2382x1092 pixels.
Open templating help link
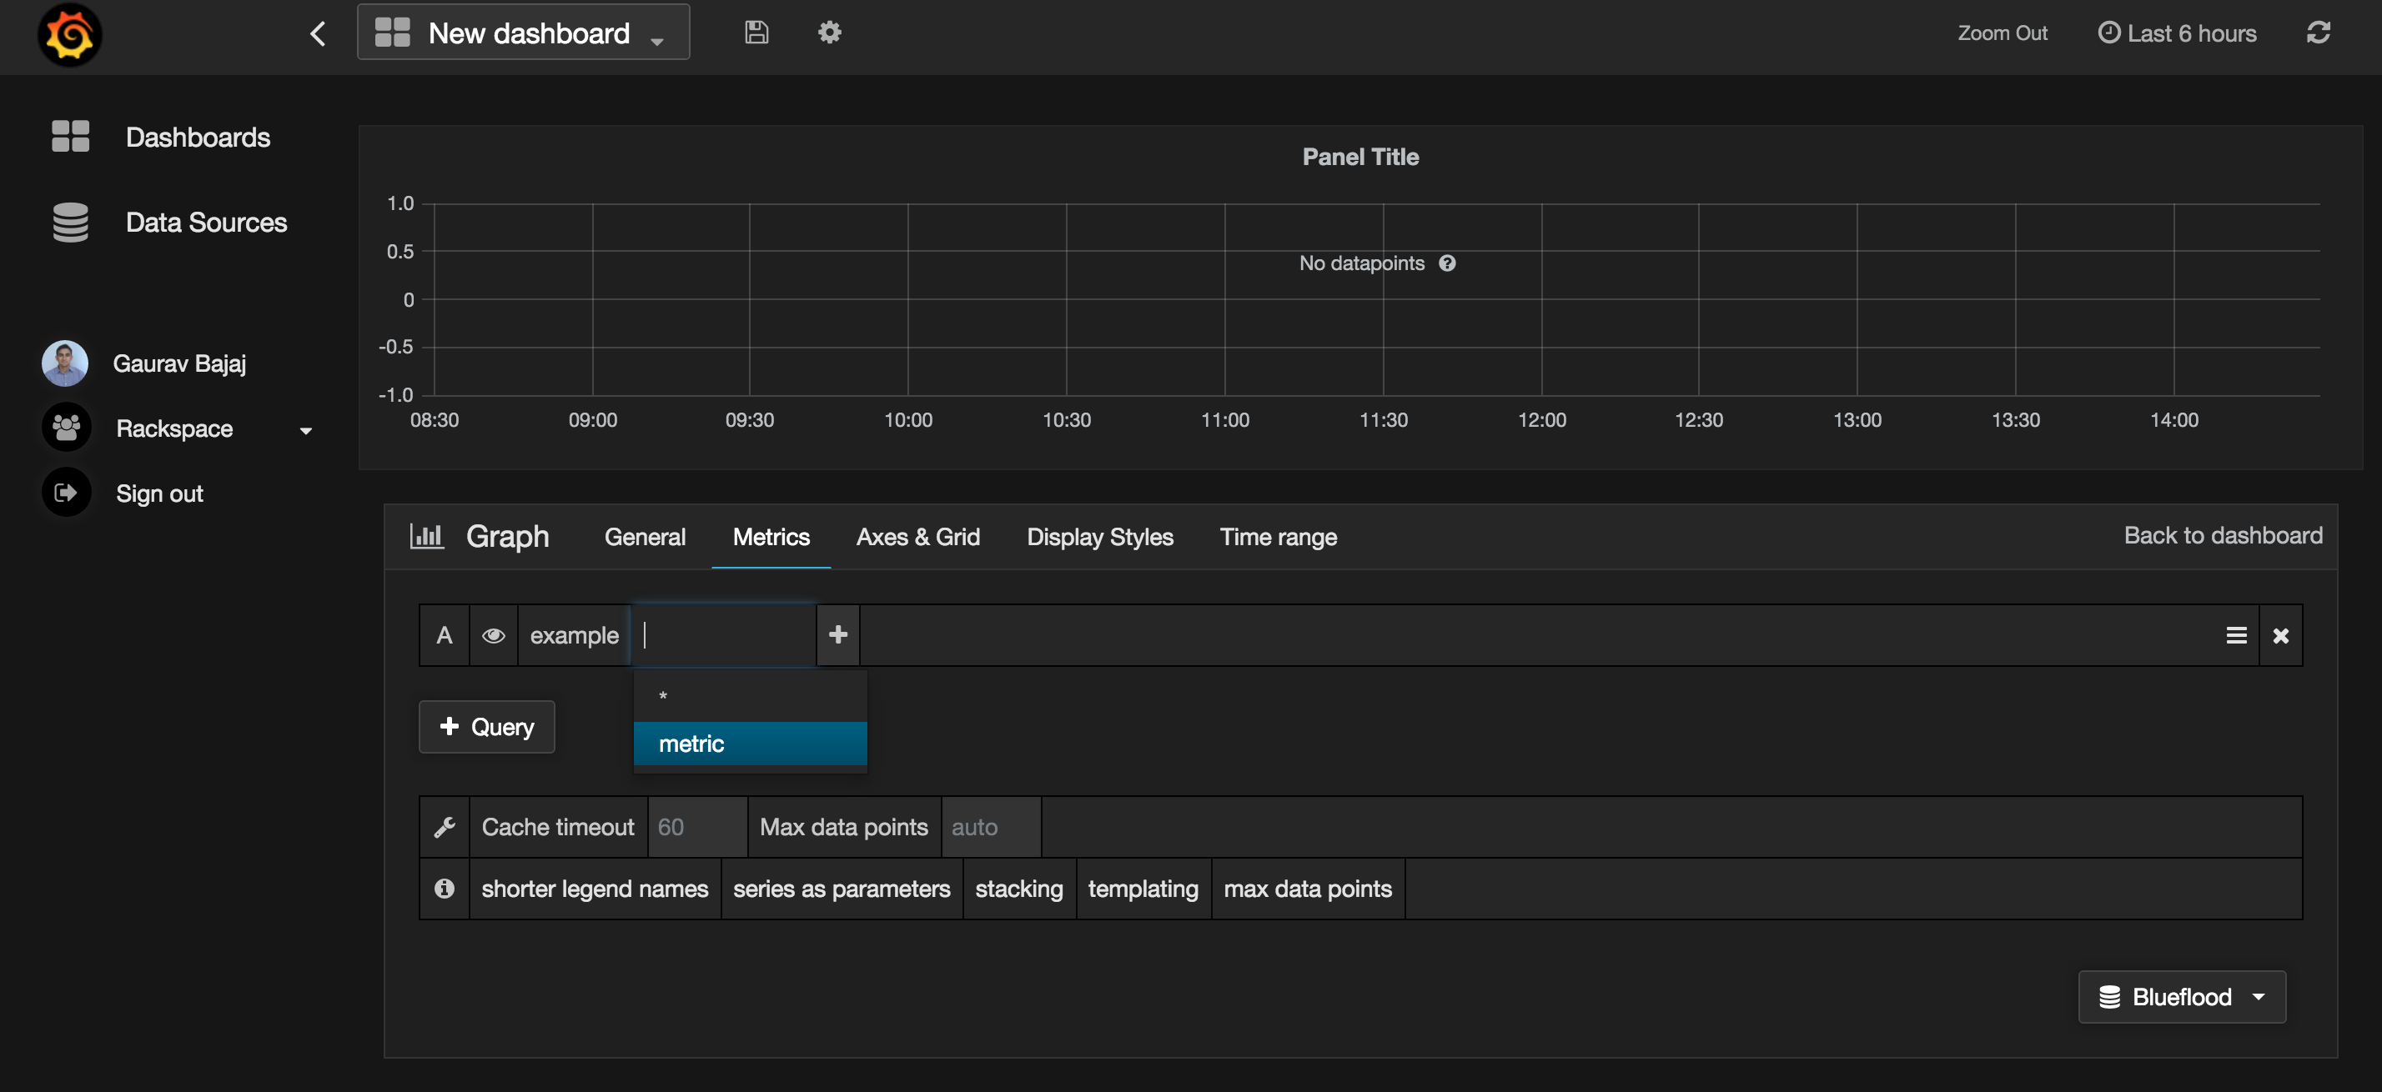[1143, 889]
